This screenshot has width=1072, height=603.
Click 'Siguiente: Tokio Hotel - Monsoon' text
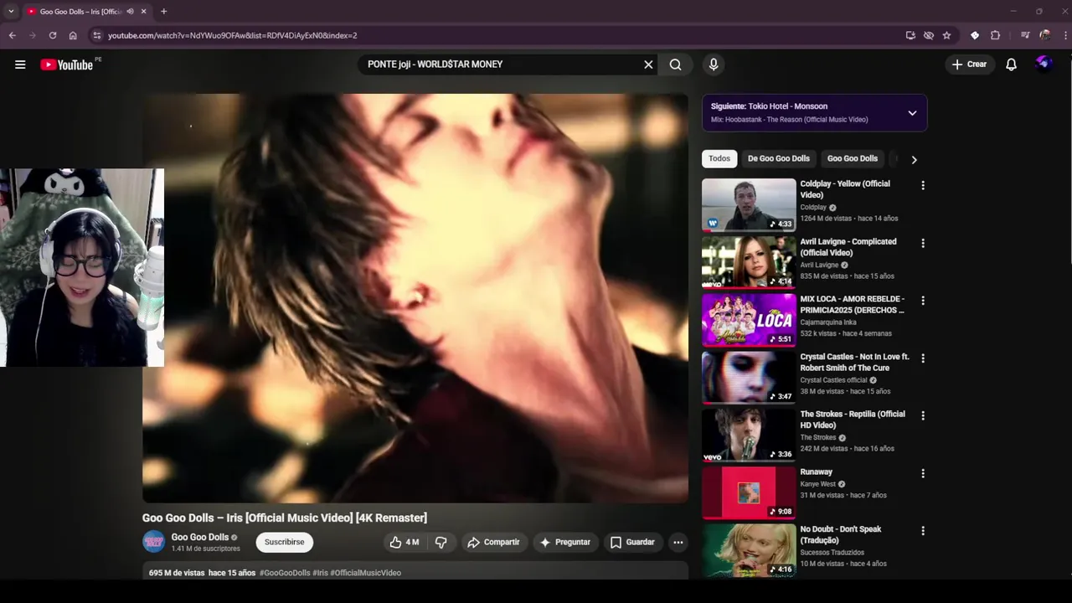[x=769, y=106]
